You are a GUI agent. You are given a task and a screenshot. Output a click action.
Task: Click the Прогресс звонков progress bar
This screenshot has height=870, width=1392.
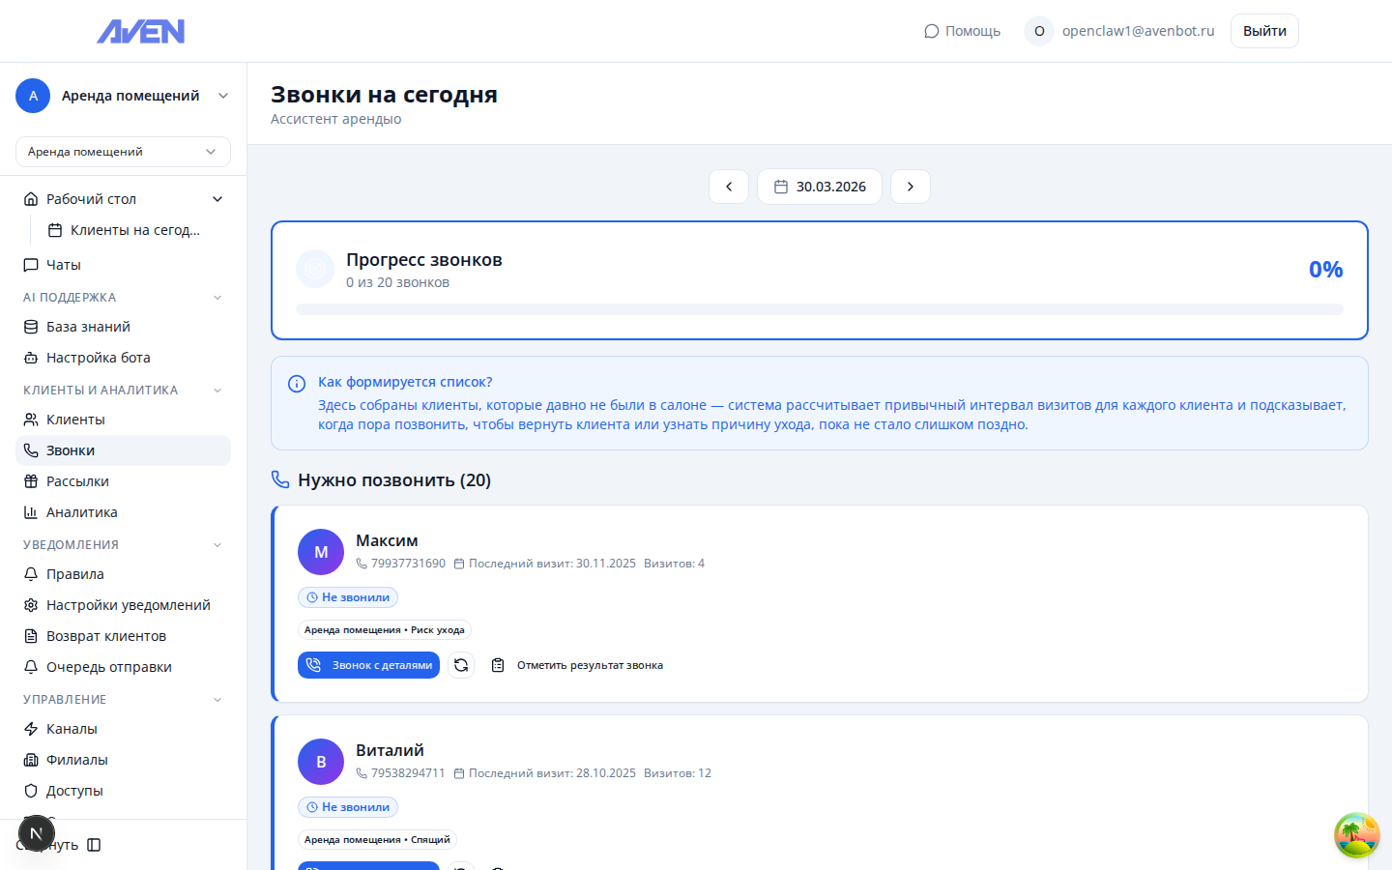point(820,309)
